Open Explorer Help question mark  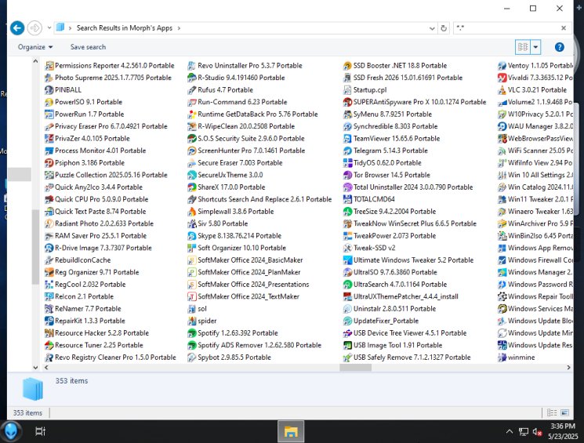tap(559, 47)
